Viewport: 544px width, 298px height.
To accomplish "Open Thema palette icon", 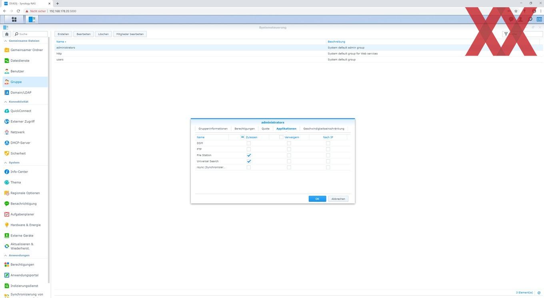I will point(7,182).
